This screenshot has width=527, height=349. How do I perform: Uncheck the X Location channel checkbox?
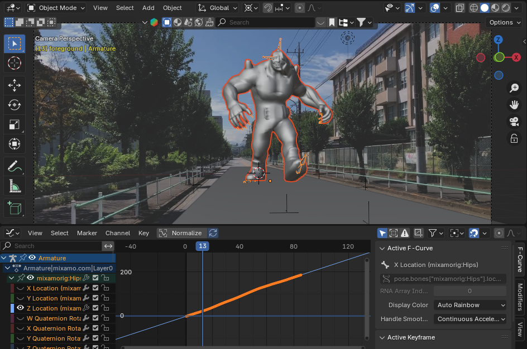pyautogui.click(x=95, y=288)
